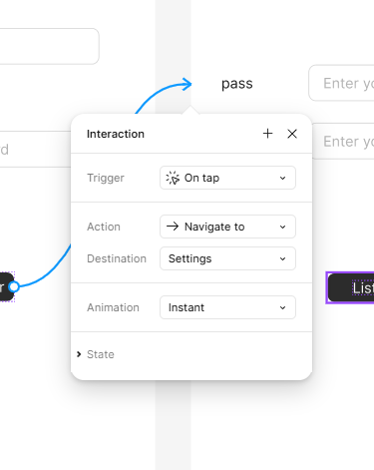Viewport: 374px width, 470px height.
Task: Click the first Enter your input field
Action: pos(341,83)
